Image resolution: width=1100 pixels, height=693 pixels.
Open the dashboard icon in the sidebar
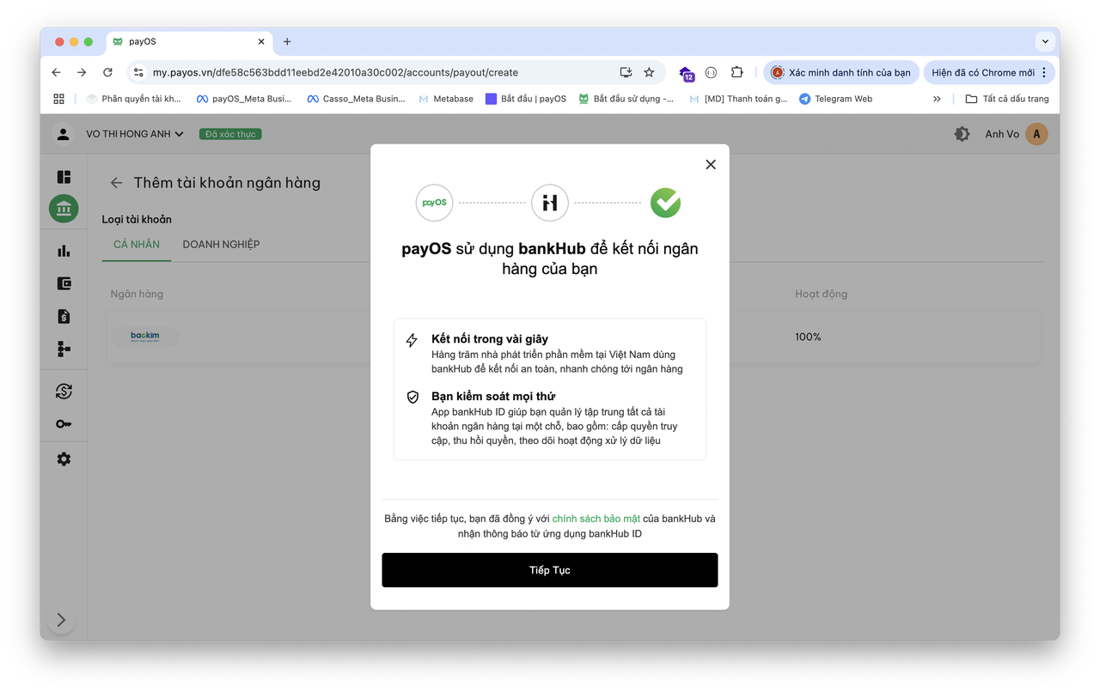click(64, 177)
